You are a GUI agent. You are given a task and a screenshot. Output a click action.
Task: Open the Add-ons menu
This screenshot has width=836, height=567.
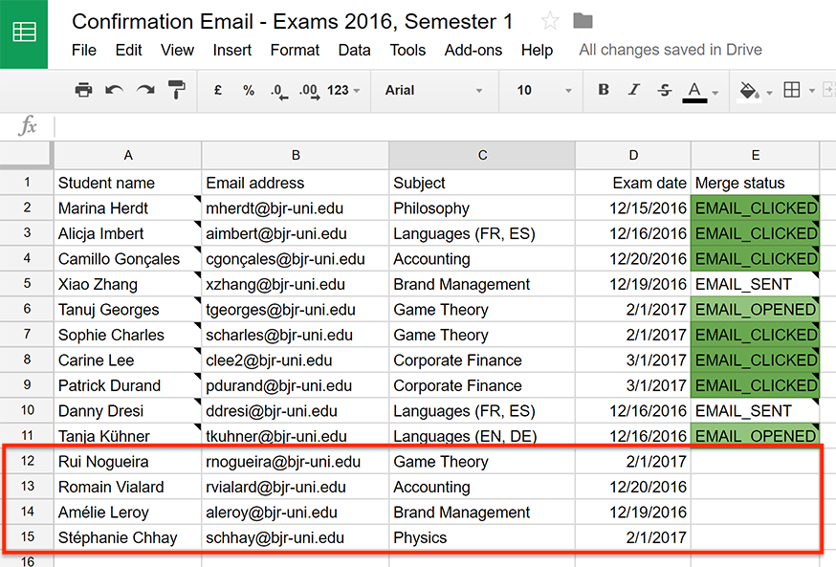[473, 50]
